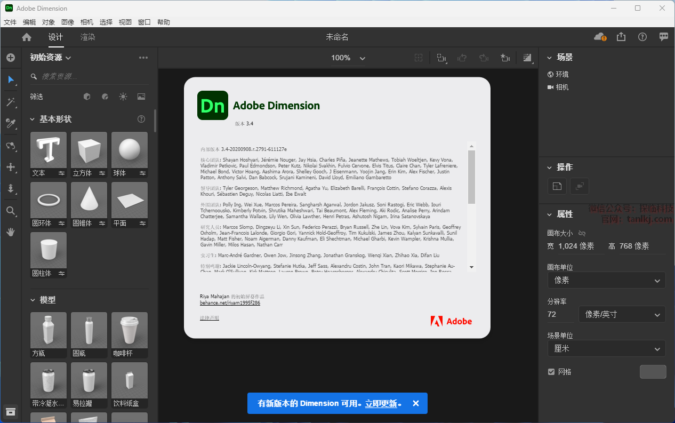Filter assets by lights icon

pyautogui.click(x=123, y=97)
